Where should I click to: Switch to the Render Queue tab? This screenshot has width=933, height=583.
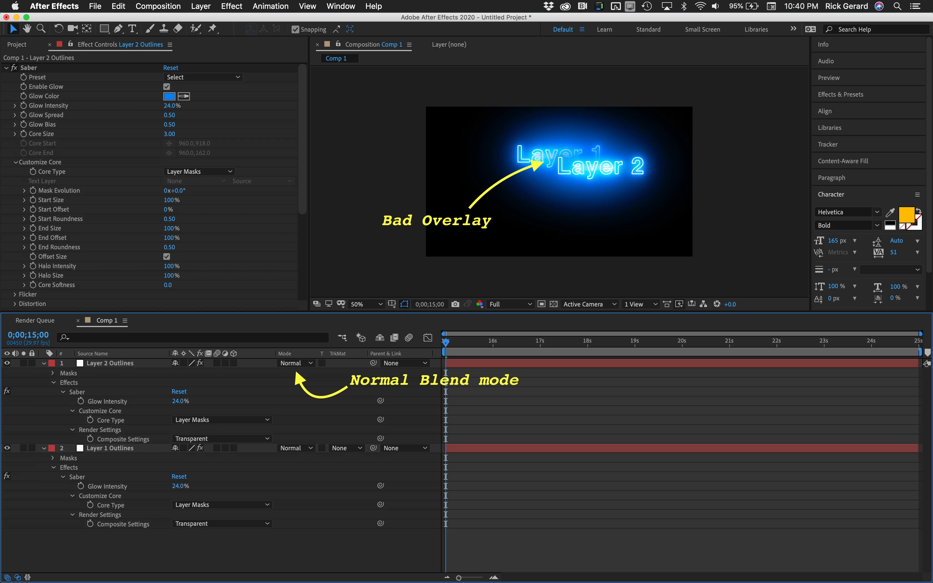pos(35,320)
